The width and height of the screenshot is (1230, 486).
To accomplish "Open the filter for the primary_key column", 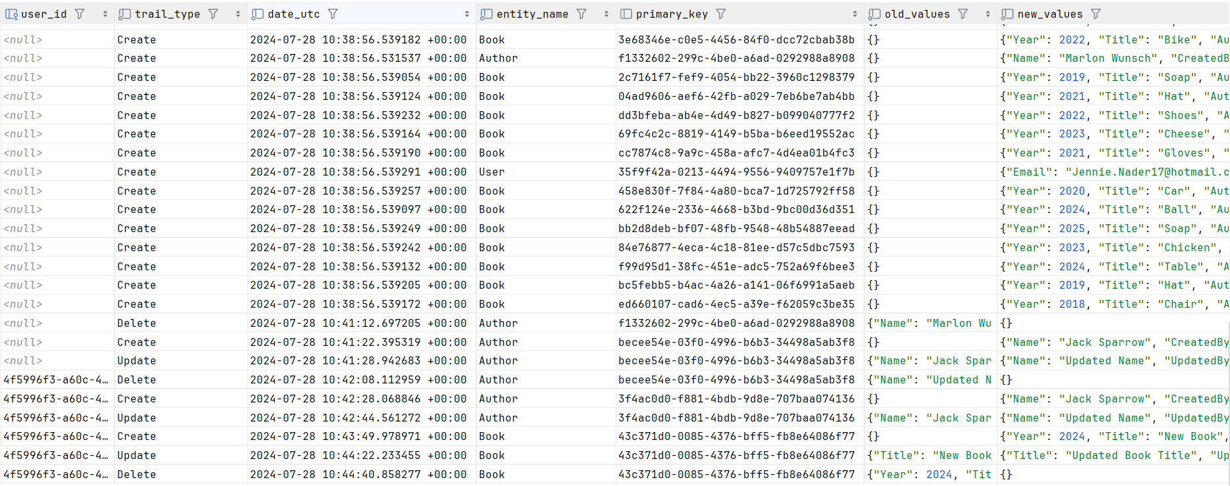I will coord(721,14).
